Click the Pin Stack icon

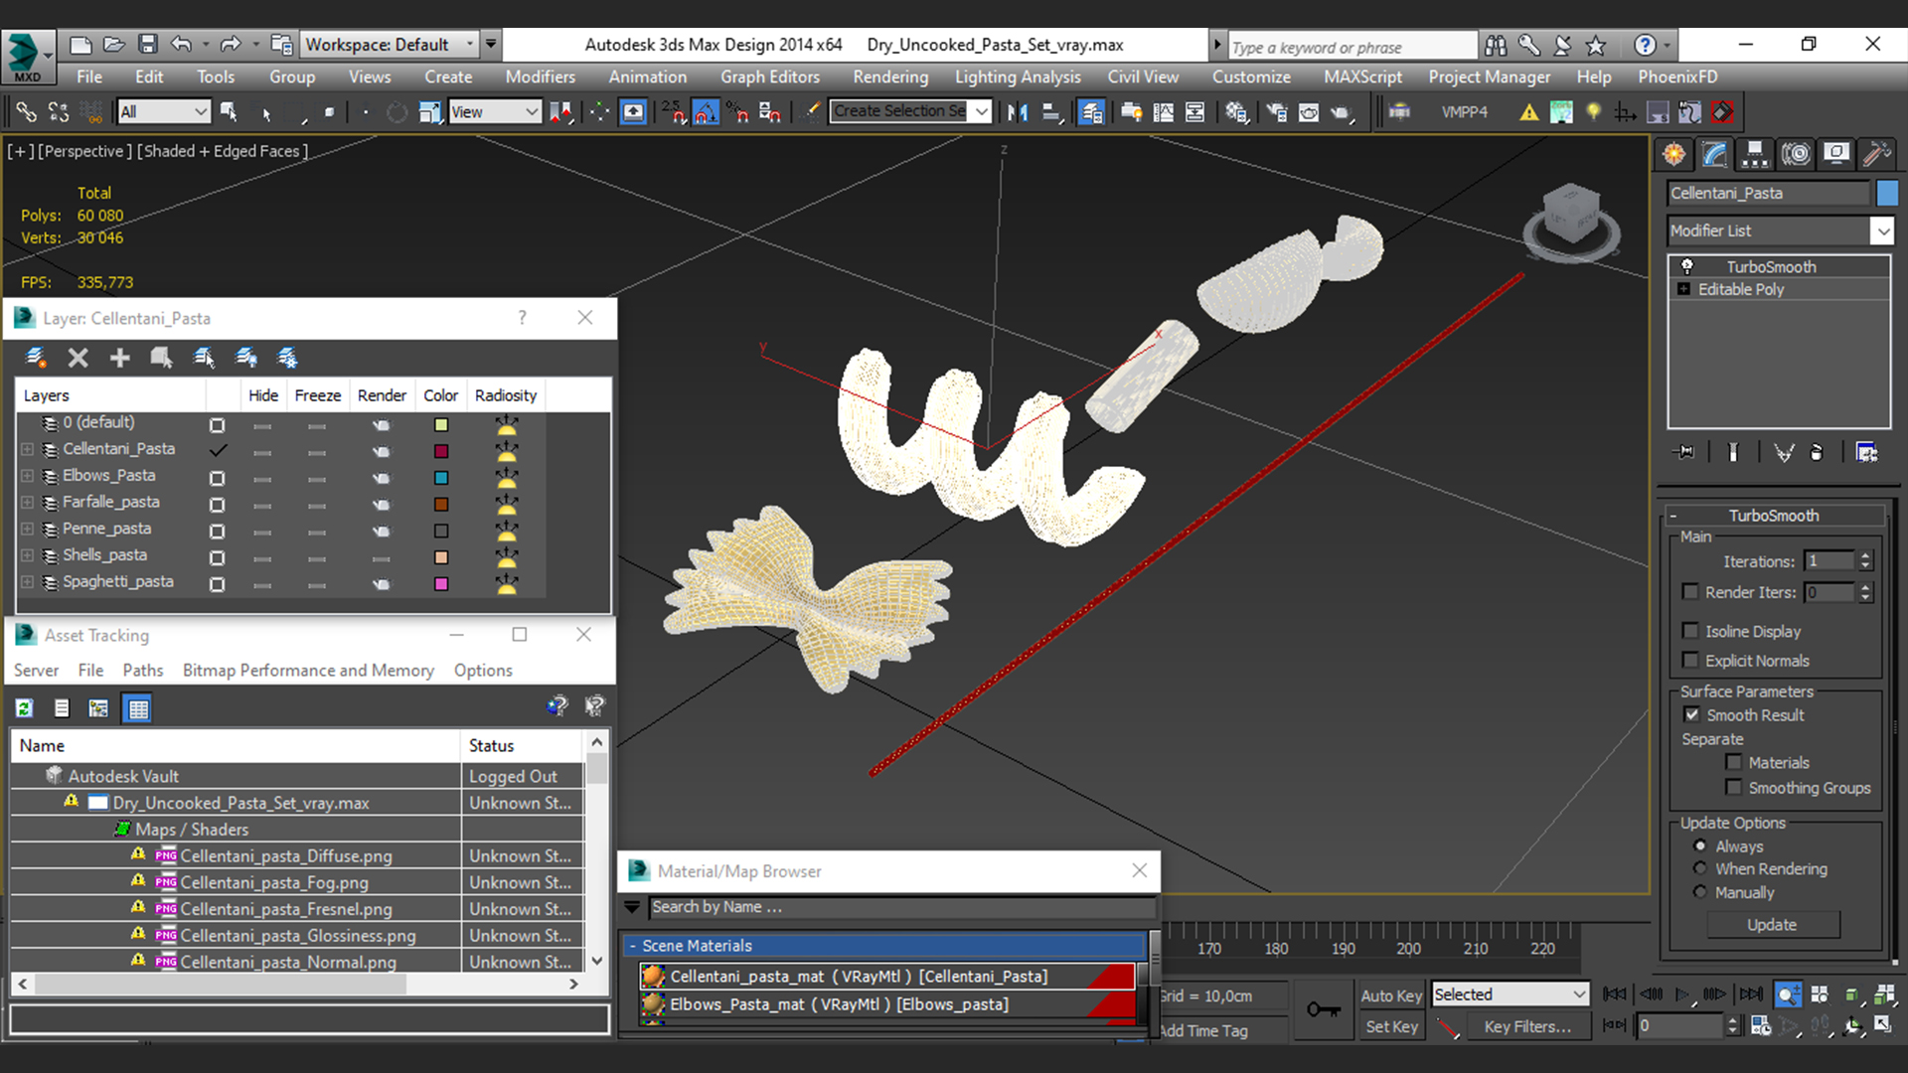click(1684, 452)
